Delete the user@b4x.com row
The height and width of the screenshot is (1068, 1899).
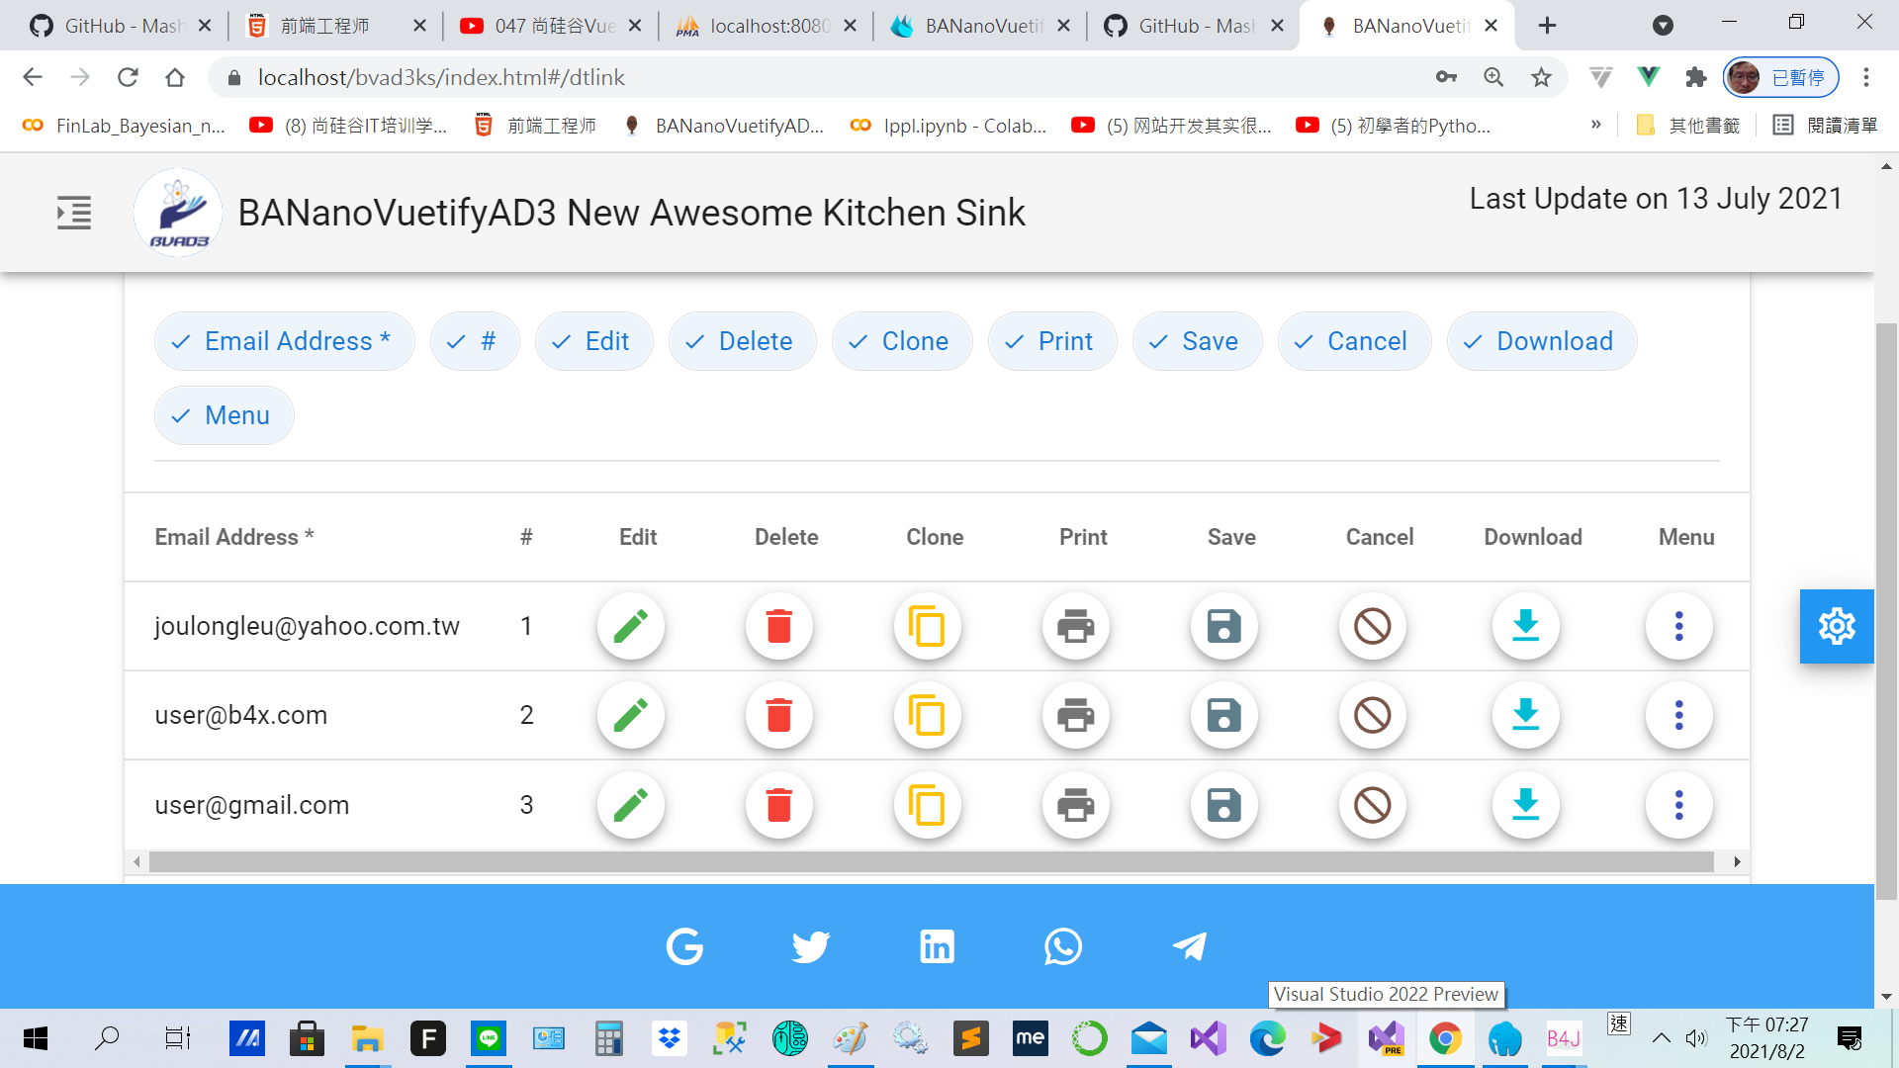click(x=778, y=715)
